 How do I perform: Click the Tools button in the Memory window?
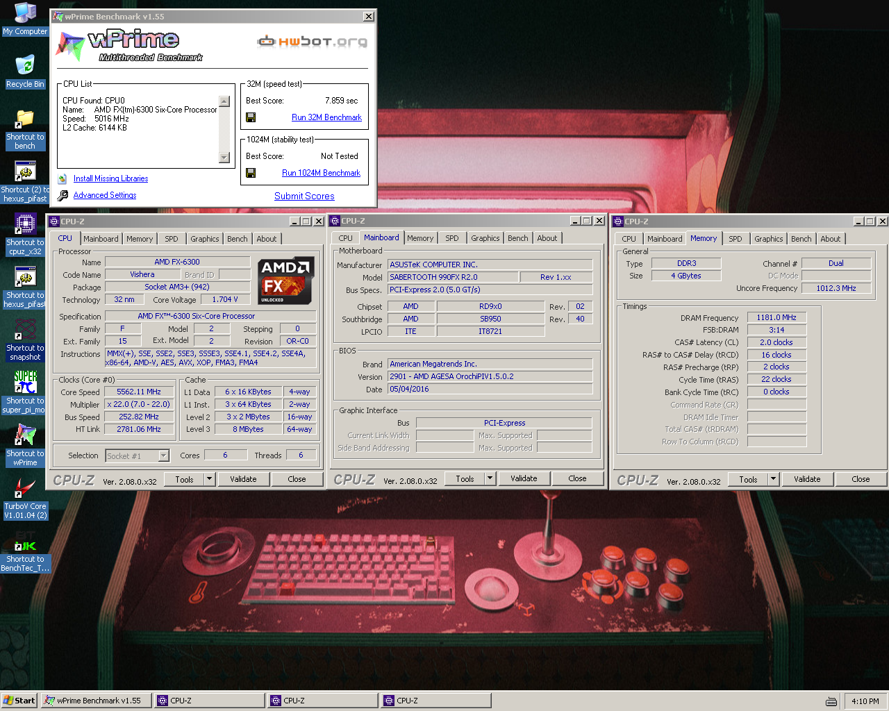[x=748, y=479]
